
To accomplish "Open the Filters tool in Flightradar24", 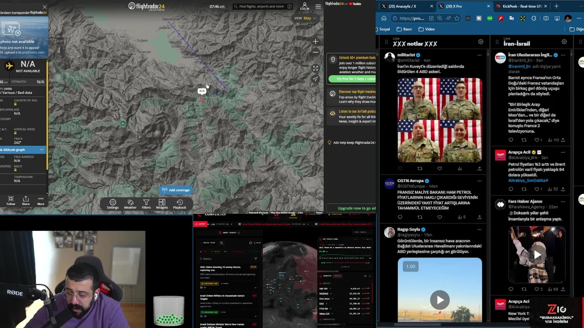I will [146, 204].
